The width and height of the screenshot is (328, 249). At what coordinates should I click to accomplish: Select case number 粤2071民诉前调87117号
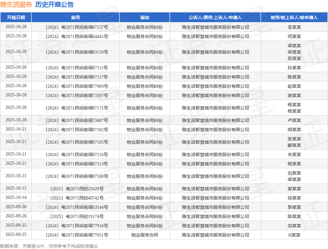(77, 77)
